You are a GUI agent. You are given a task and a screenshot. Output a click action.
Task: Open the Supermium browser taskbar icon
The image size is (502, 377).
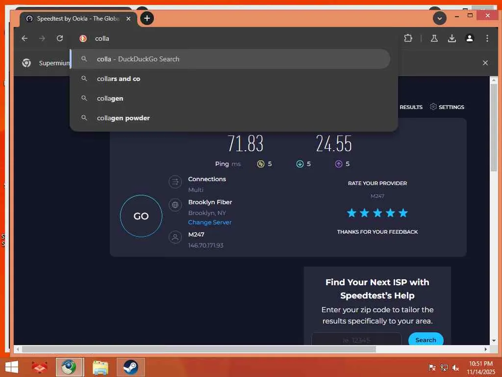pos(70,367)
